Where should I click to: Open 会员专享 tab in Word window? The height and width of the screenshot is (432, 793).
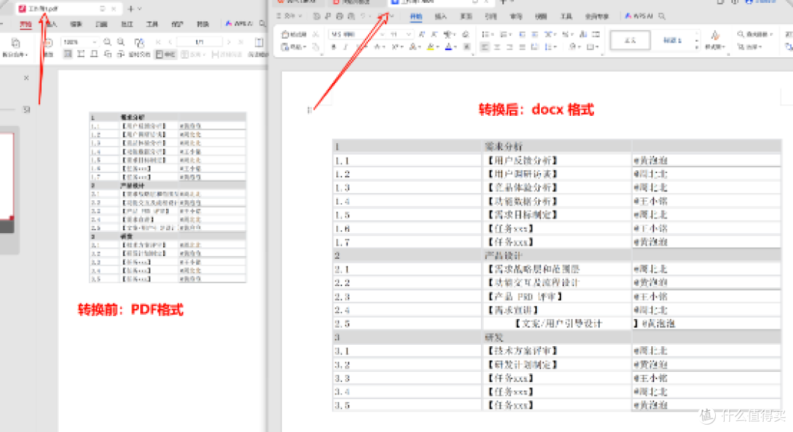click(597, 16)
